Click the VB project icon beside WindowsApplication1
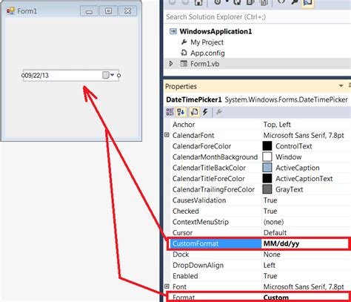 click(x=173, y=31)
